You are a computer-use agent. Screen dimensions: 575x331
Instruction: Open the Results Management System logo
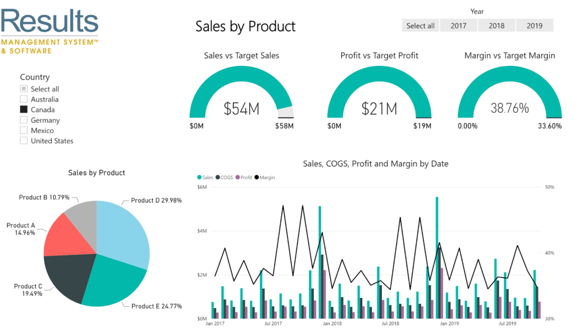tap(50, 31)
